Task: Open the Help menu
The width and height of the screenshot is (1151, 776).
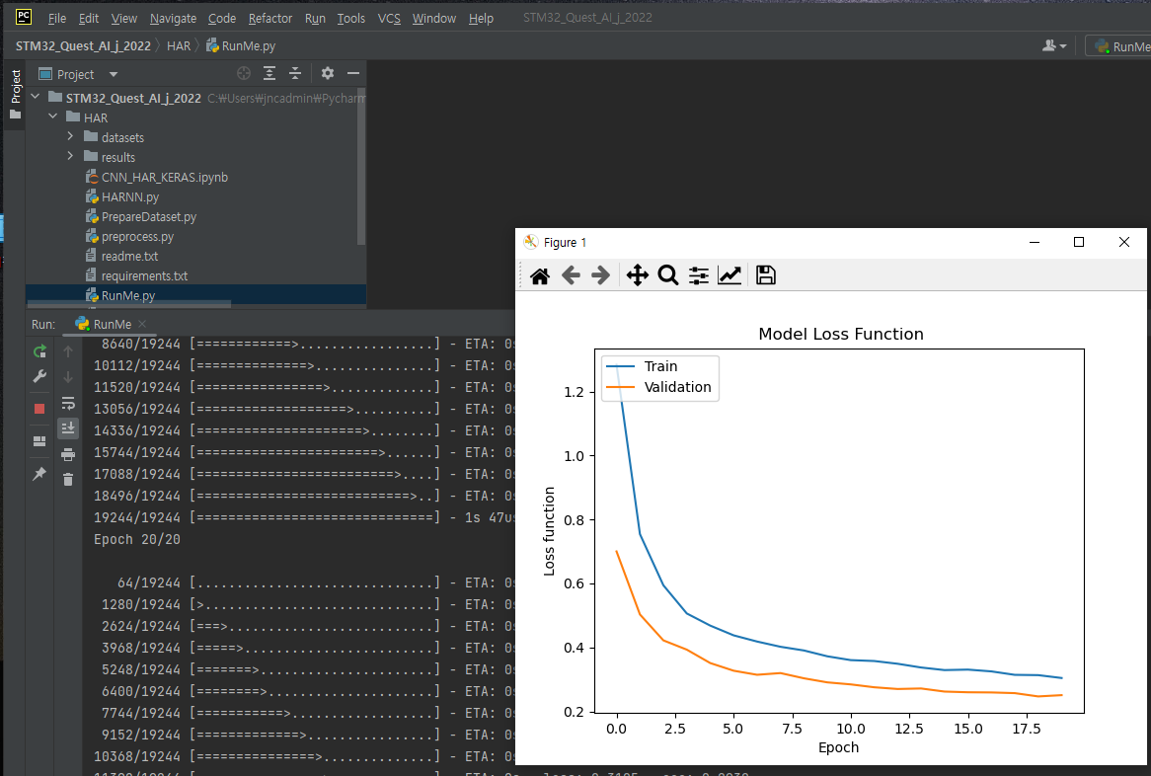Action: click(481, 19)
